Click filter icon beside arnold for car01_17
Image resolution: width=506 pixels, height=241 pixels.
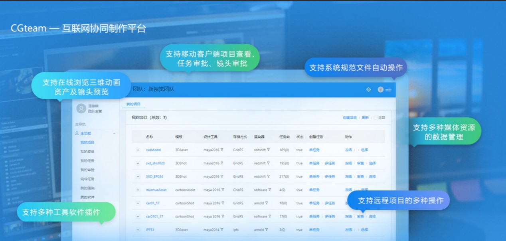(267, 203)
